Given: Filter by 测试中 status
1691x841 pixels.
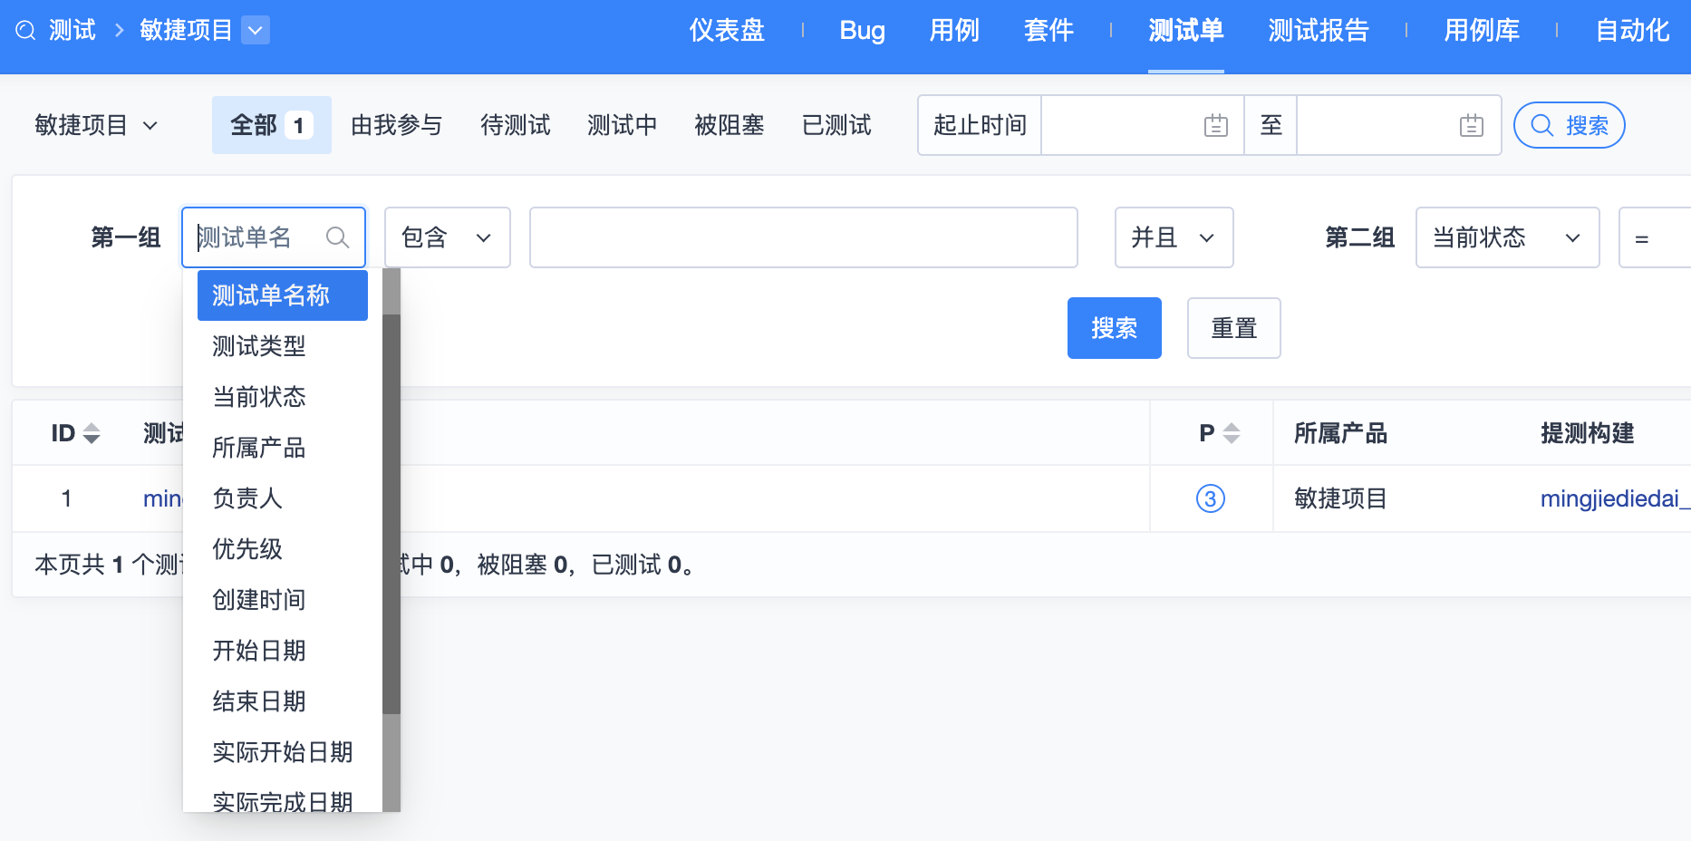Looking at the screenshot, I should pyautogui.click(x=622, y=125).
